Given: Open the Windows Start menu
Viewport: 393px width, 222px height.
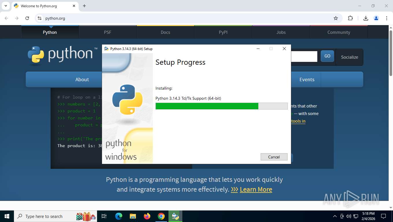Looking at the screenshot, I should (7, 216).
